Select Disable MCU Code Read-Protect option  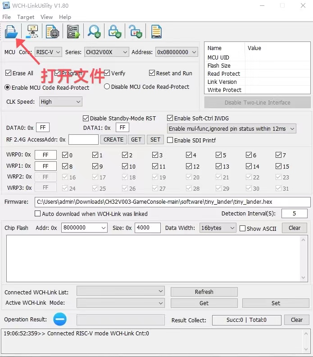107,87
